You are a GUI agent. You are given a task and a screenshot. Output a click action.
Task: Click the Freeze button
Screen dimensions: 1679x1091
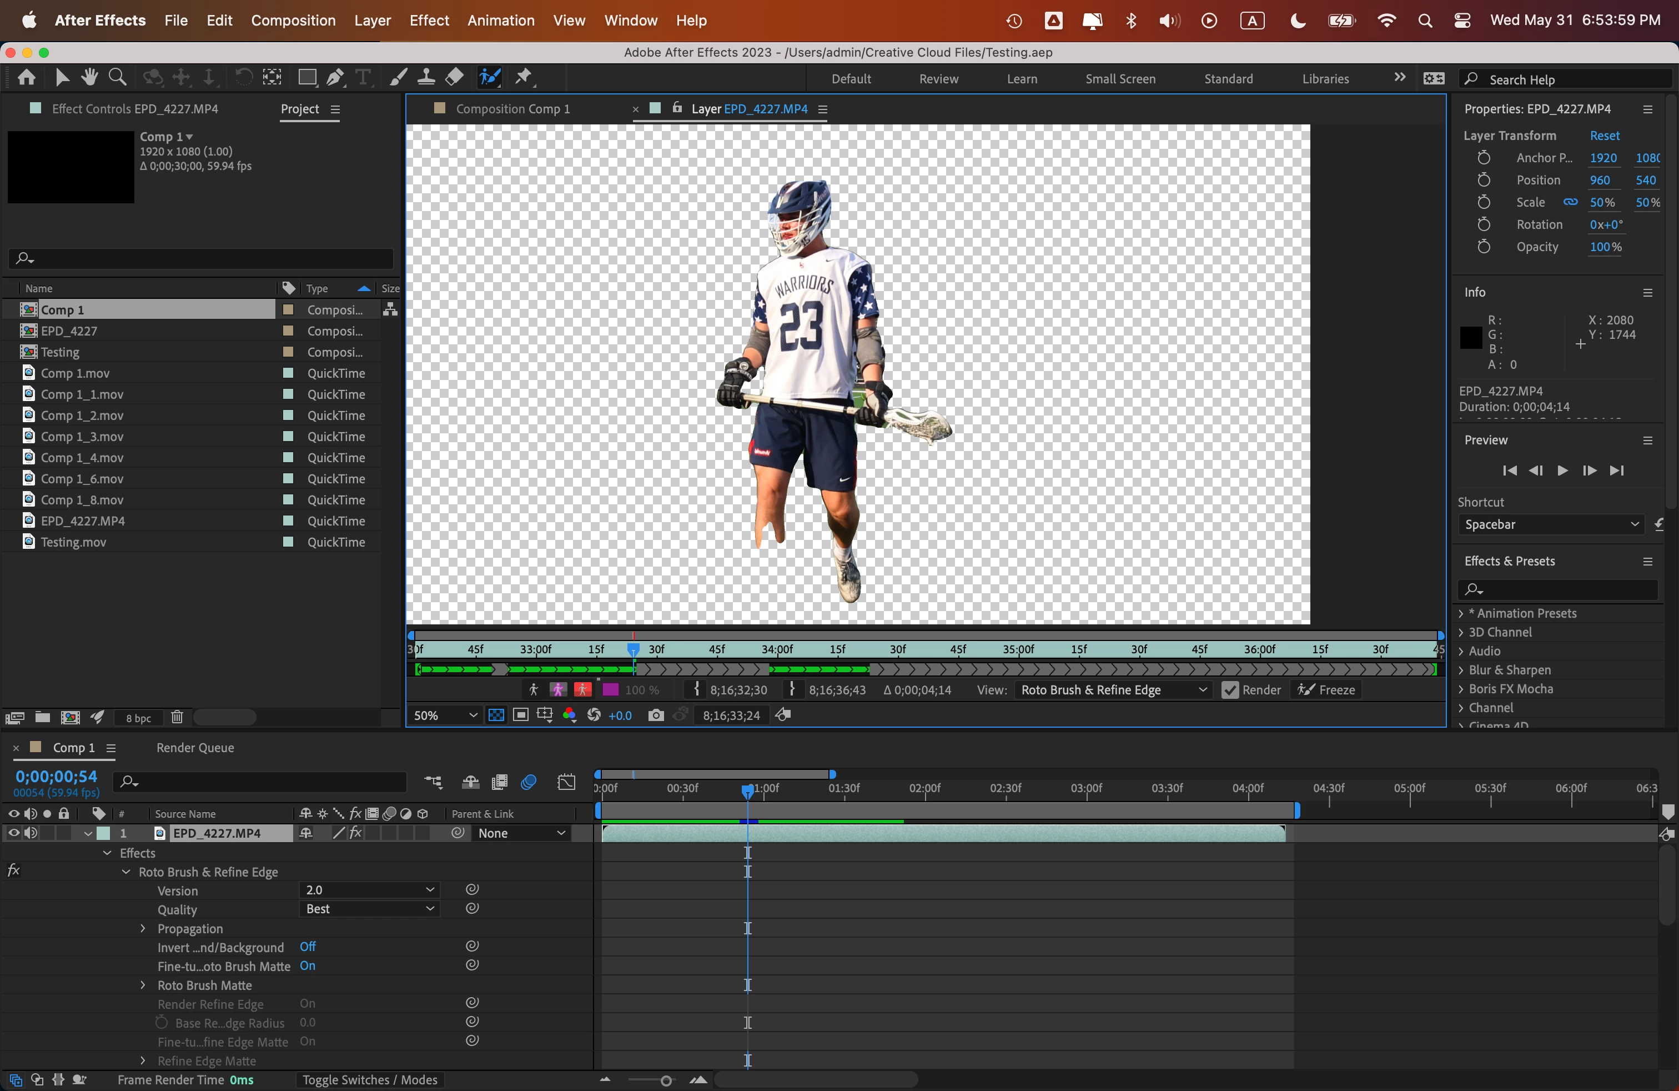pos(1327,689)
